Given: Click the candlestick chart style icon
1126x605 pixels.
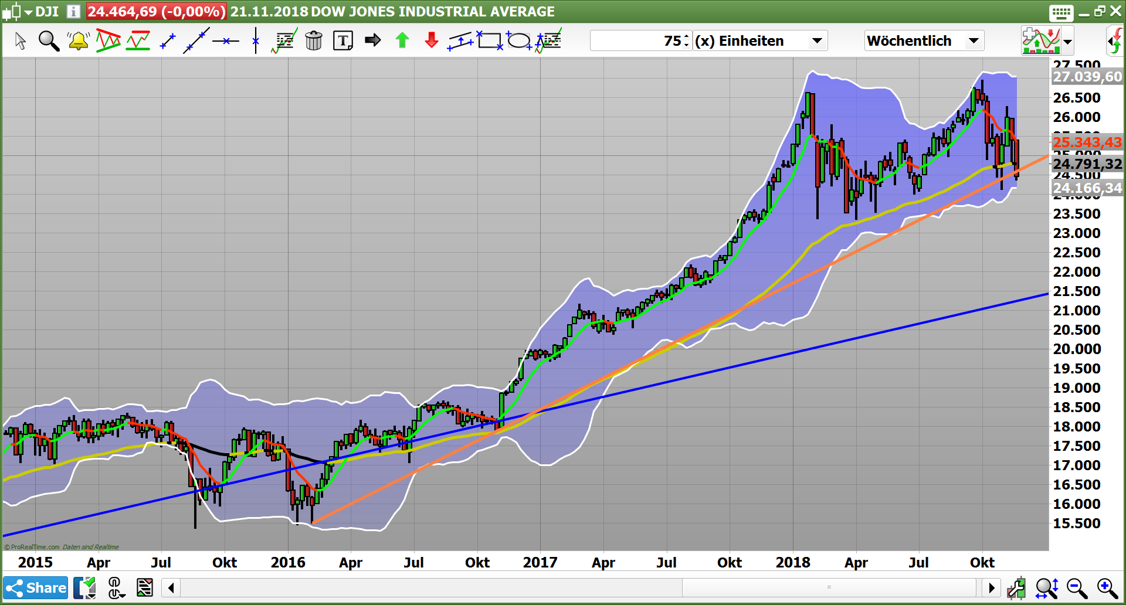Looking at the screenshot, I should [12, 12].
